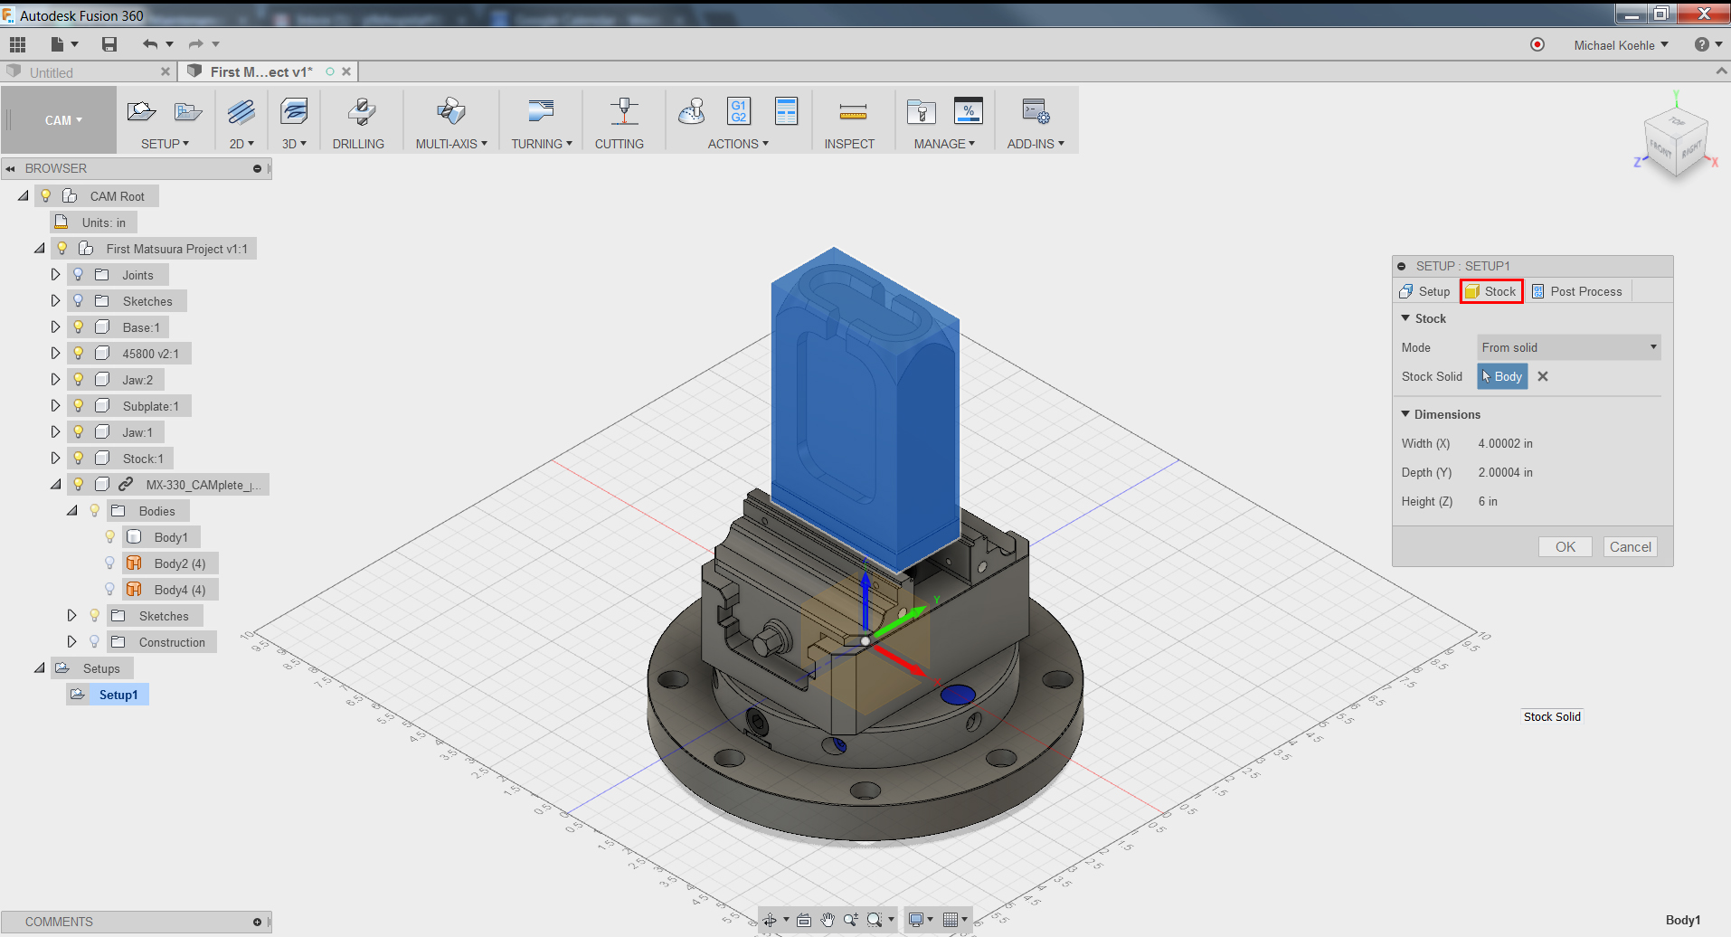The width and height of the screenshot is (1731, 937).
Task: Toggle visibility bulb for Jaw:2
Action: tap(79, 379)
